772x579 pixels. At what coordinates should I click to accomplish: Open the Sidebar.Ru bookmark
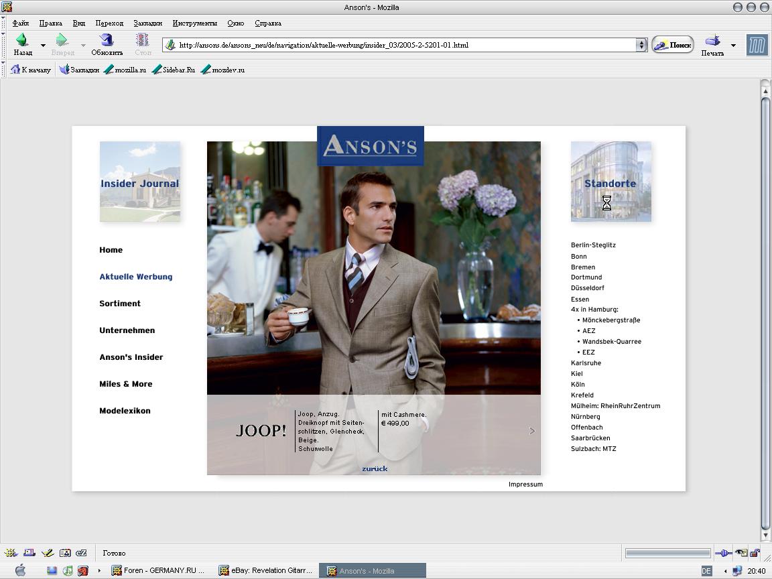(x=174, y=70)
